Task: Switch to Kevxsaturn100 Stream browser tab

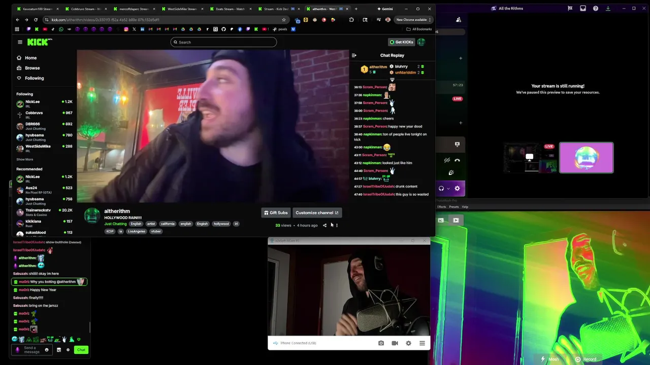Action: click(37, 9)
